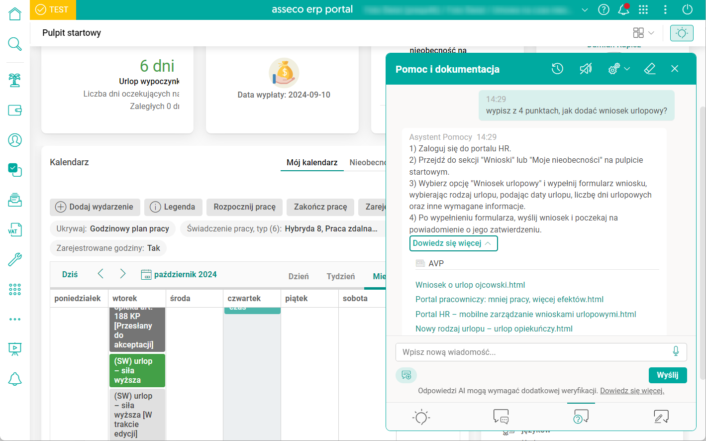Open the help question mark icon
Image resolution: width=706 pixels, height=441 pixels.
click(x=604, y=9)
